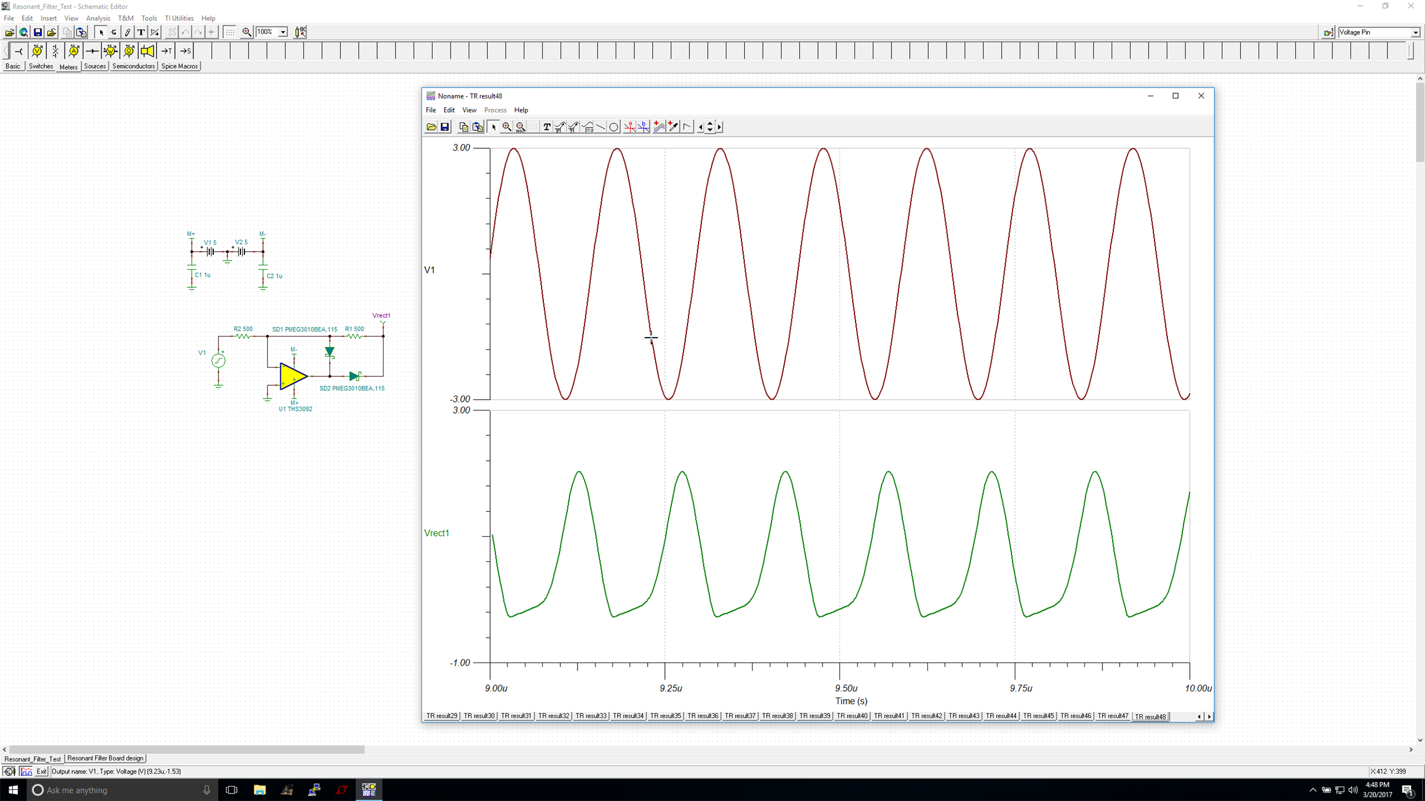
Task: Toggle the schematic grid dots
Action: coord(230,32)
